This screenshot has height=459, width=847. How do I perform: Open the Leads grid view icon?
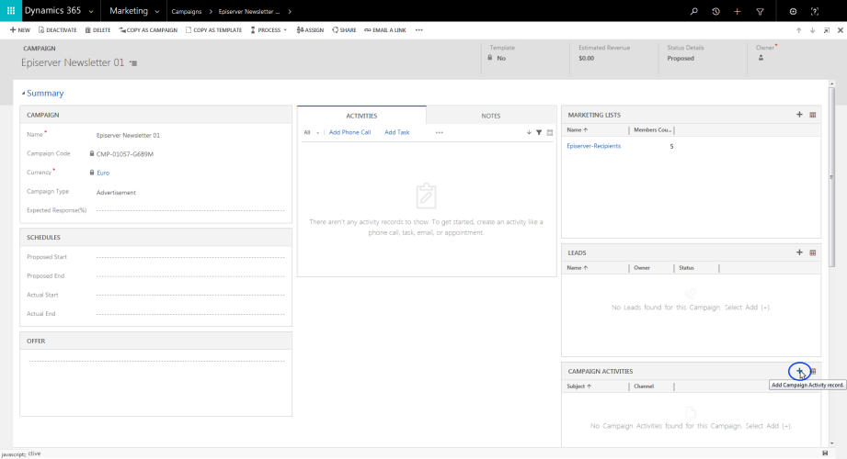point(813,252)
